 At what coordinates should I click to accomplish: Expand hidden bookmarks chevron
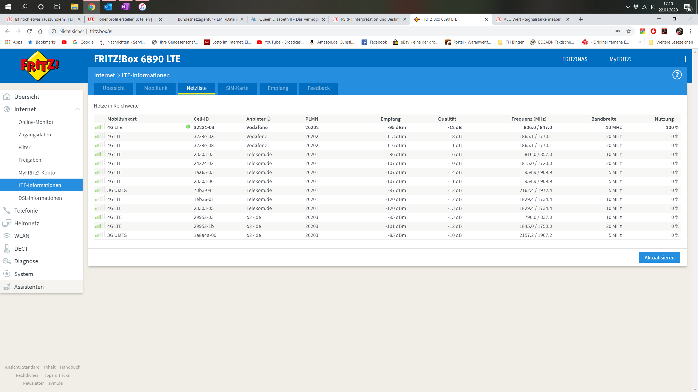coord(639,42)
